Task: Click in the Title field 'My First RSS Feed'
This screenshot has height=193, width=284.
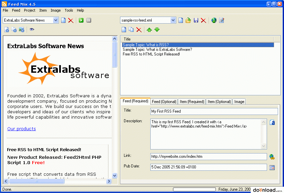Action: (x=214, y=111)
